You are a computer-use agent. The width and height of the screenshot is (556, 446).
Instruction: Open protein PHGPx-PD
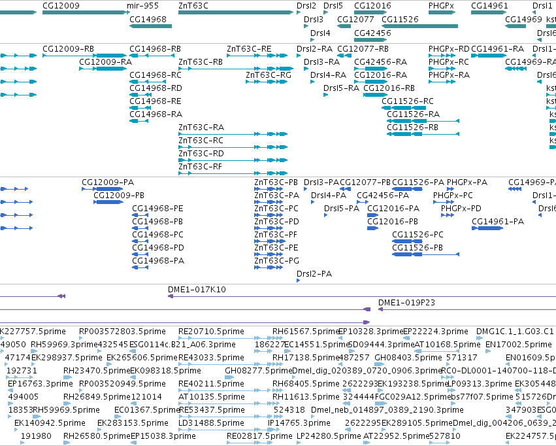[x=461, y=209]
